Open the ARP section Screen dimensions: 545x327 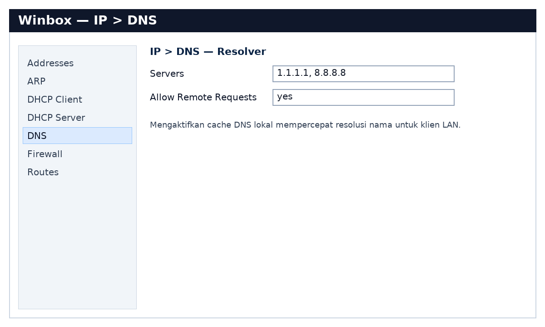(x=36, y=81)
